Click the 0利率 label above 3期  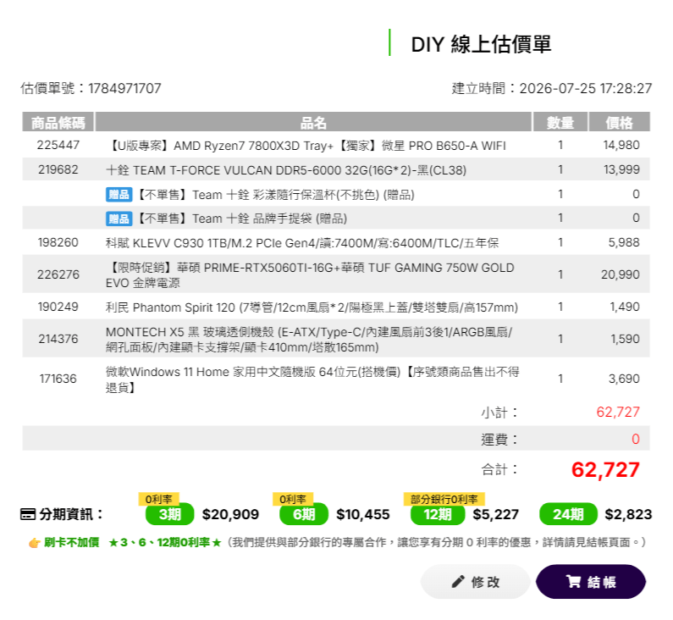coord(159,499)
